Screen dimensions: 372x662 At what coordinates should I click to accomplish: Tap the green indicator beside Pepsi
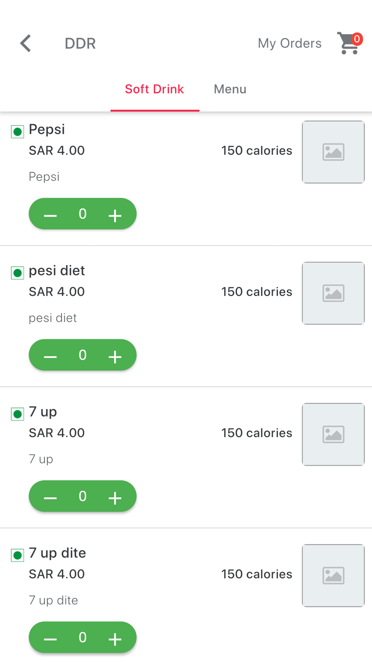coord(17,131)
